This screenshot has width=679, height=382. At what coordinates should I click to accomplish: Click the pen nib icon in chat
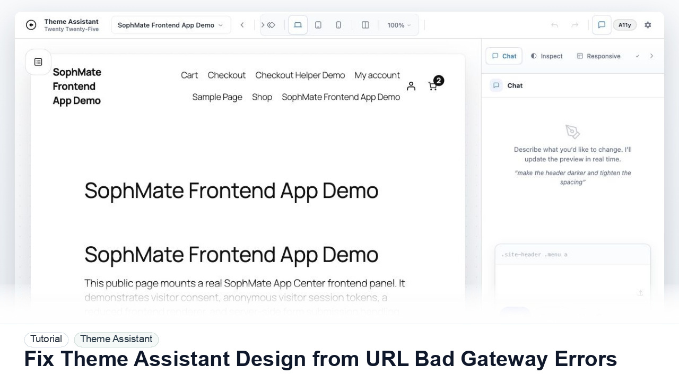[x=573, y=132]
